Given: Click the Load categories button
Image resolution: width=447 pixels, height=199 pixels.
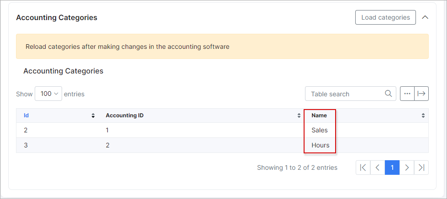Looking at the screenshot, I should point(385,17).
